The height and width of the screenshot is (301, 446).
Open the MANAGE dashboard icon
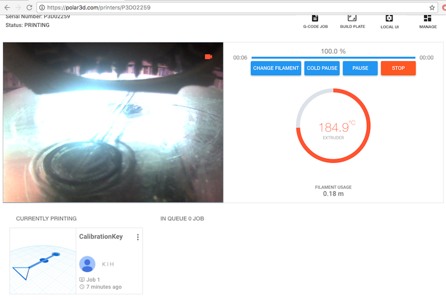(x=428, y=18)
